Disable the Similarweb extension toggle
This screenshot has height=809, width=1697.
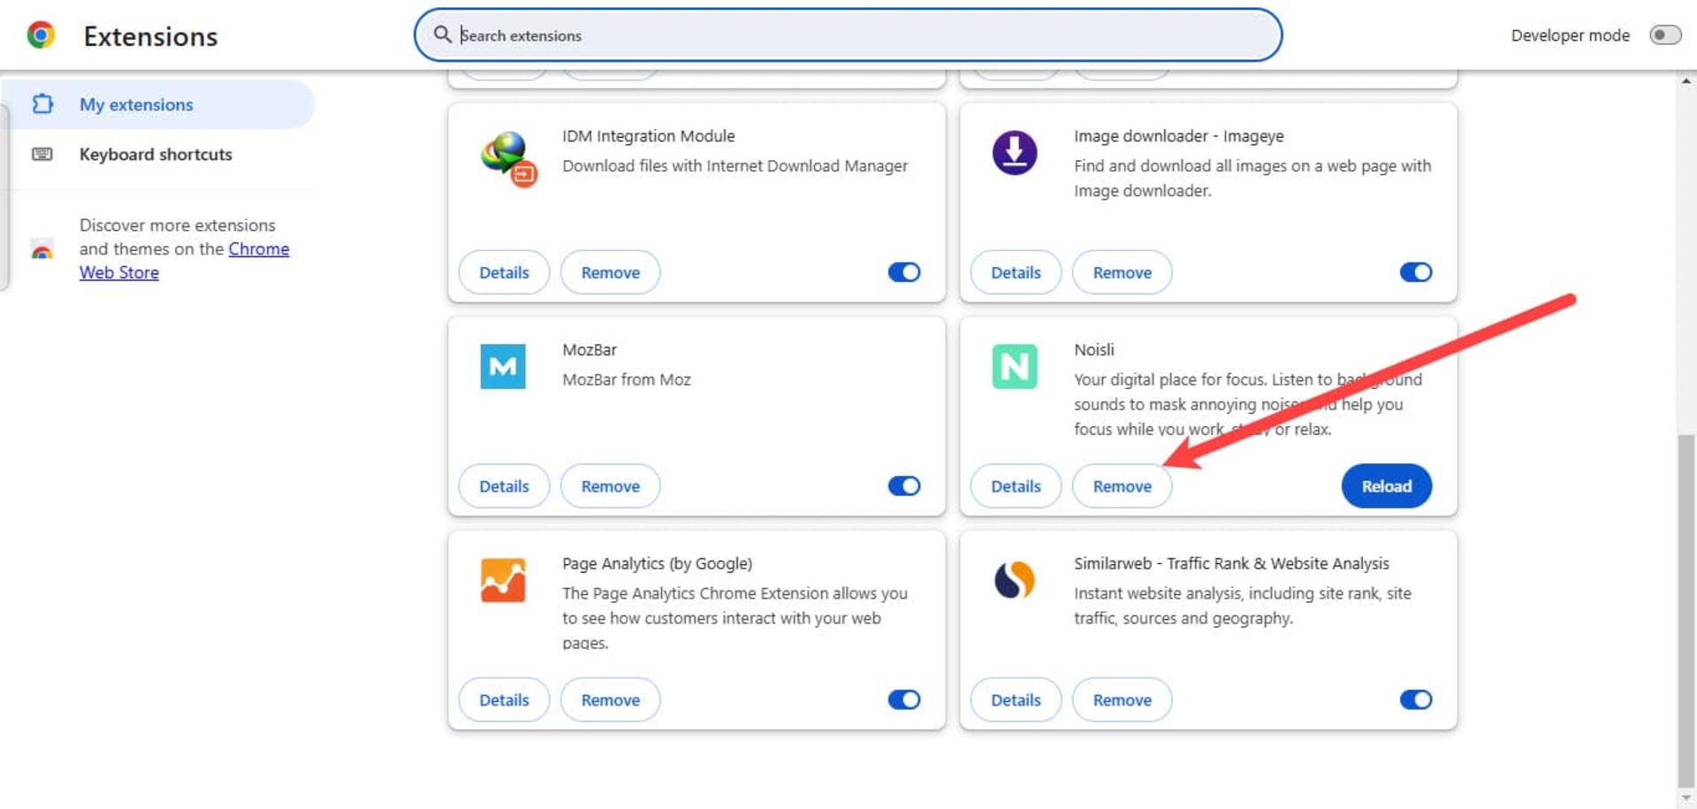[x=1416, y=700]
